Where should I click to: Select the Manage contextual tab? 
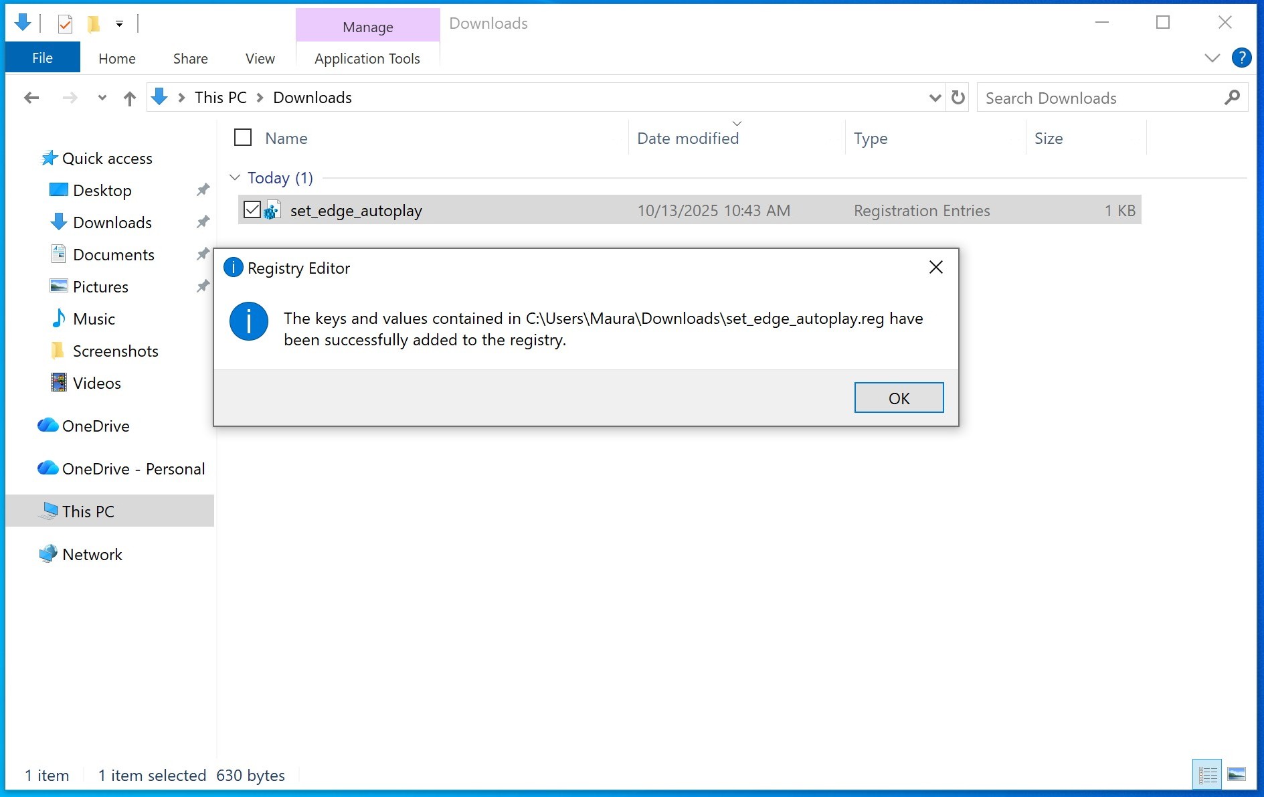(368, 27)
